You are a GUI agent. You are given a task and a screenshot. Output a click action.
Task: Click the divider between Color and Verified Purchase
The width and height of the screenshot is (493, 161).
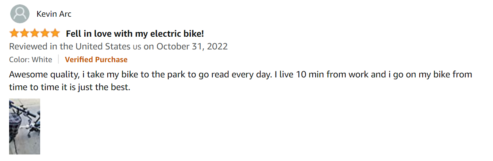(x=58, y=60)
